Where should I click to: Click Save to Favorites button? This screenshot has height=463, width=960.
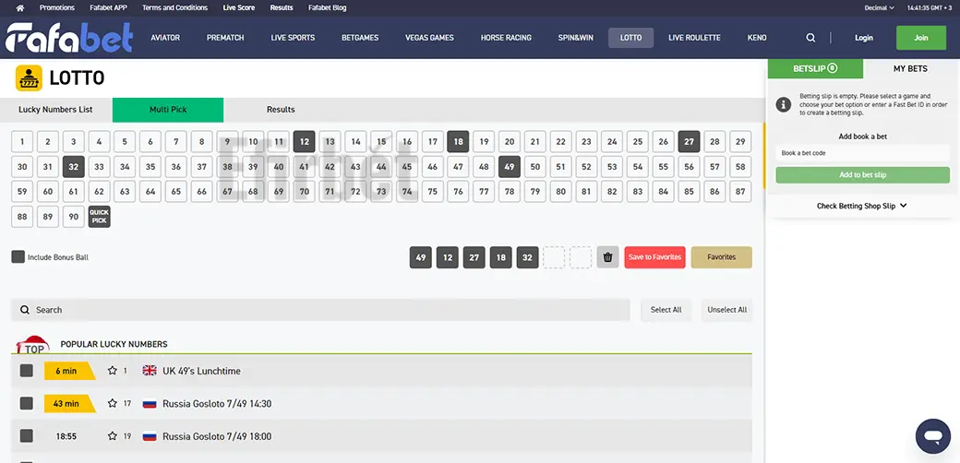click(654, 257)
